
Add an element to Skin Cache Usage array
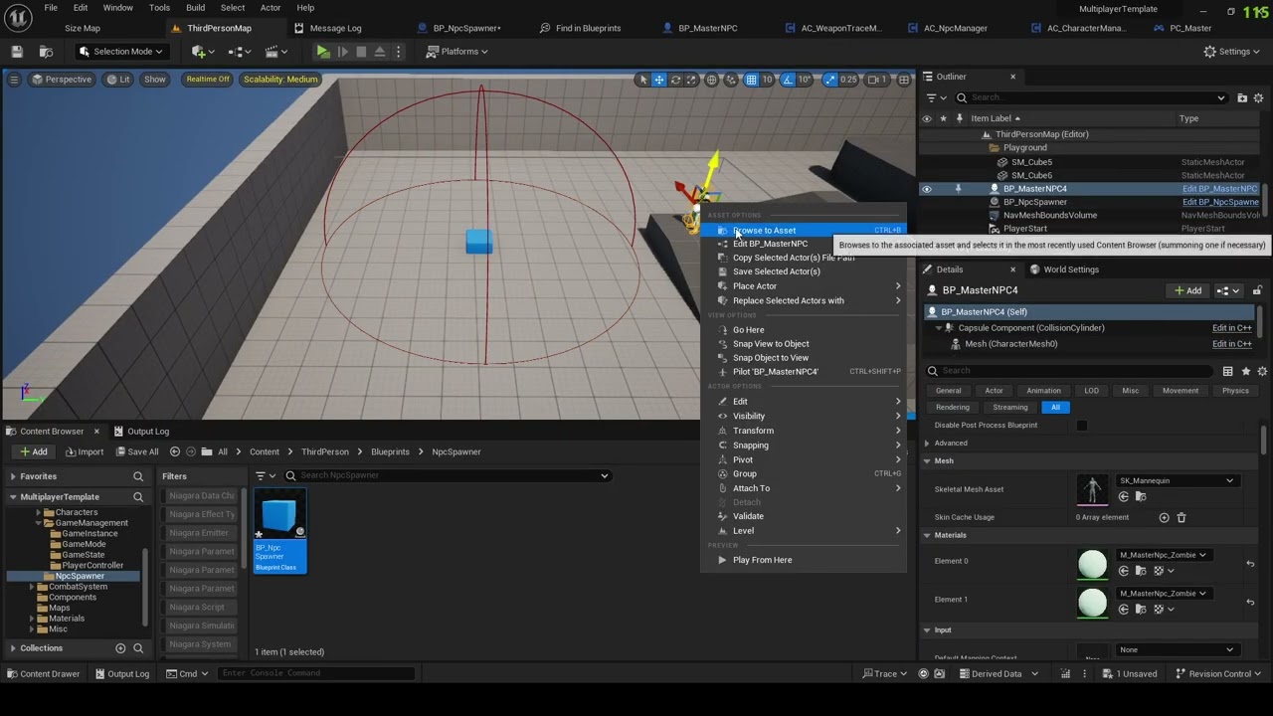(x=1164, y=518)
